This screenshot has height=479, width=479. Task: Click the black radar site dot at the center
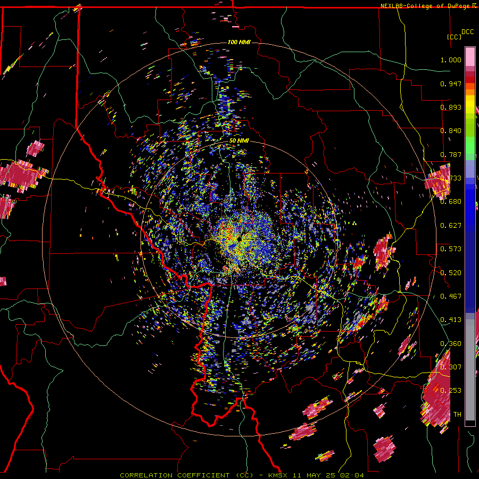pos(240,239)
